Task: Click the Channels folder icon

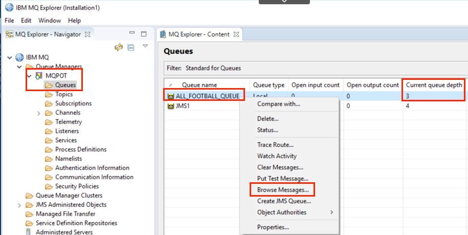Action: coord(49,113)
